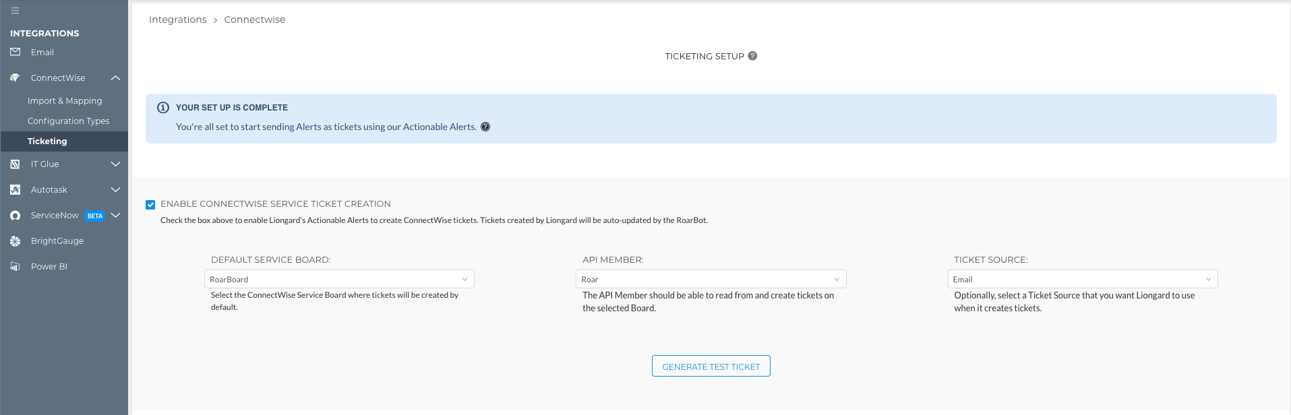Open the hamburger menu icon

click(15, 11)
